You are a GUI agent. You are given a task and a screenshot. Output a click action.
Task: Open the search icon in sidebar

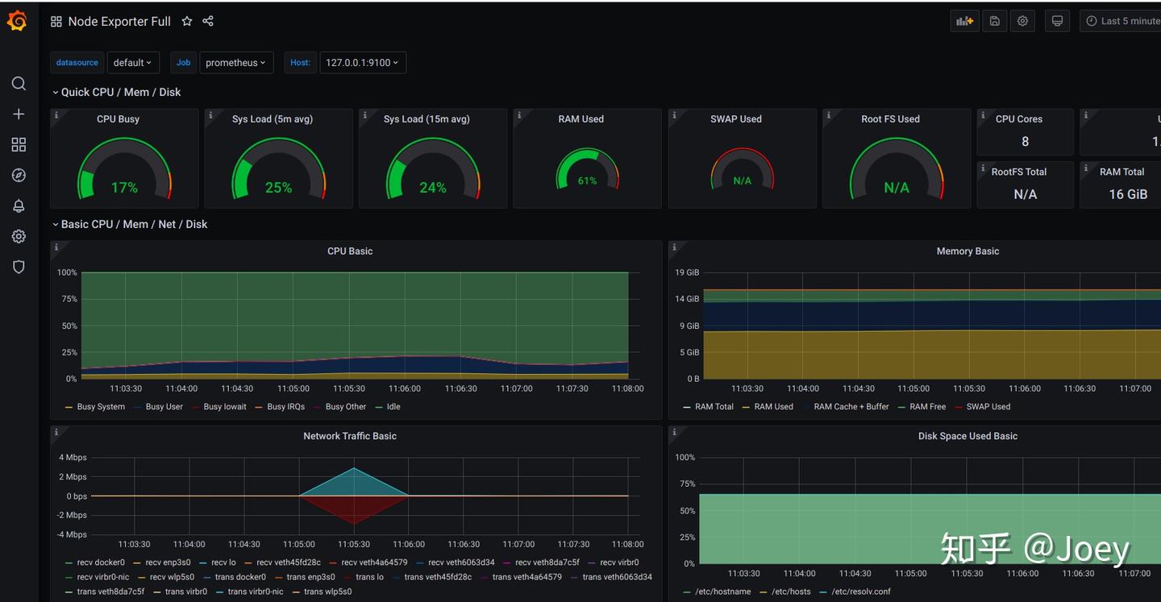coord(19,84)
